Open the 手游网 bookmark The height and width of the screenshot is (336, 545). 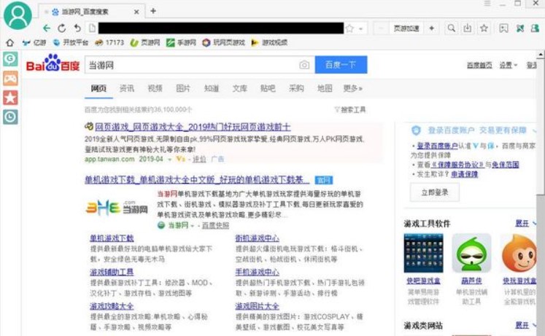pos(181,42)
